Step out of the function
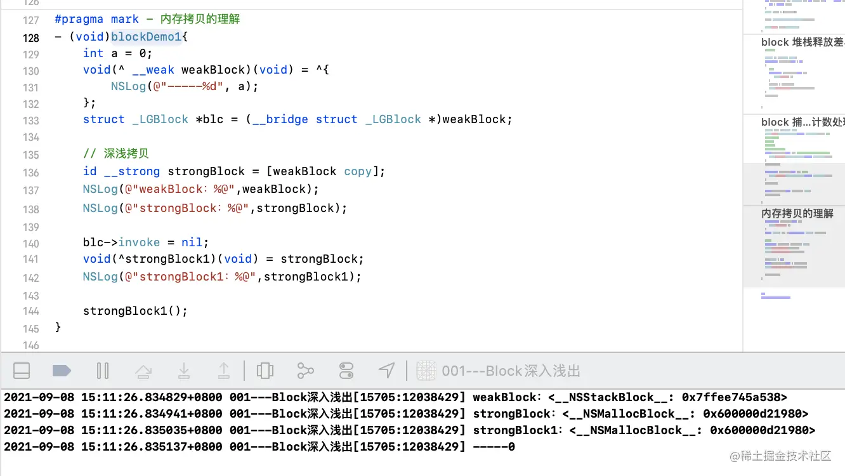This screenshot has width=845, height=476. coord(223,370)
